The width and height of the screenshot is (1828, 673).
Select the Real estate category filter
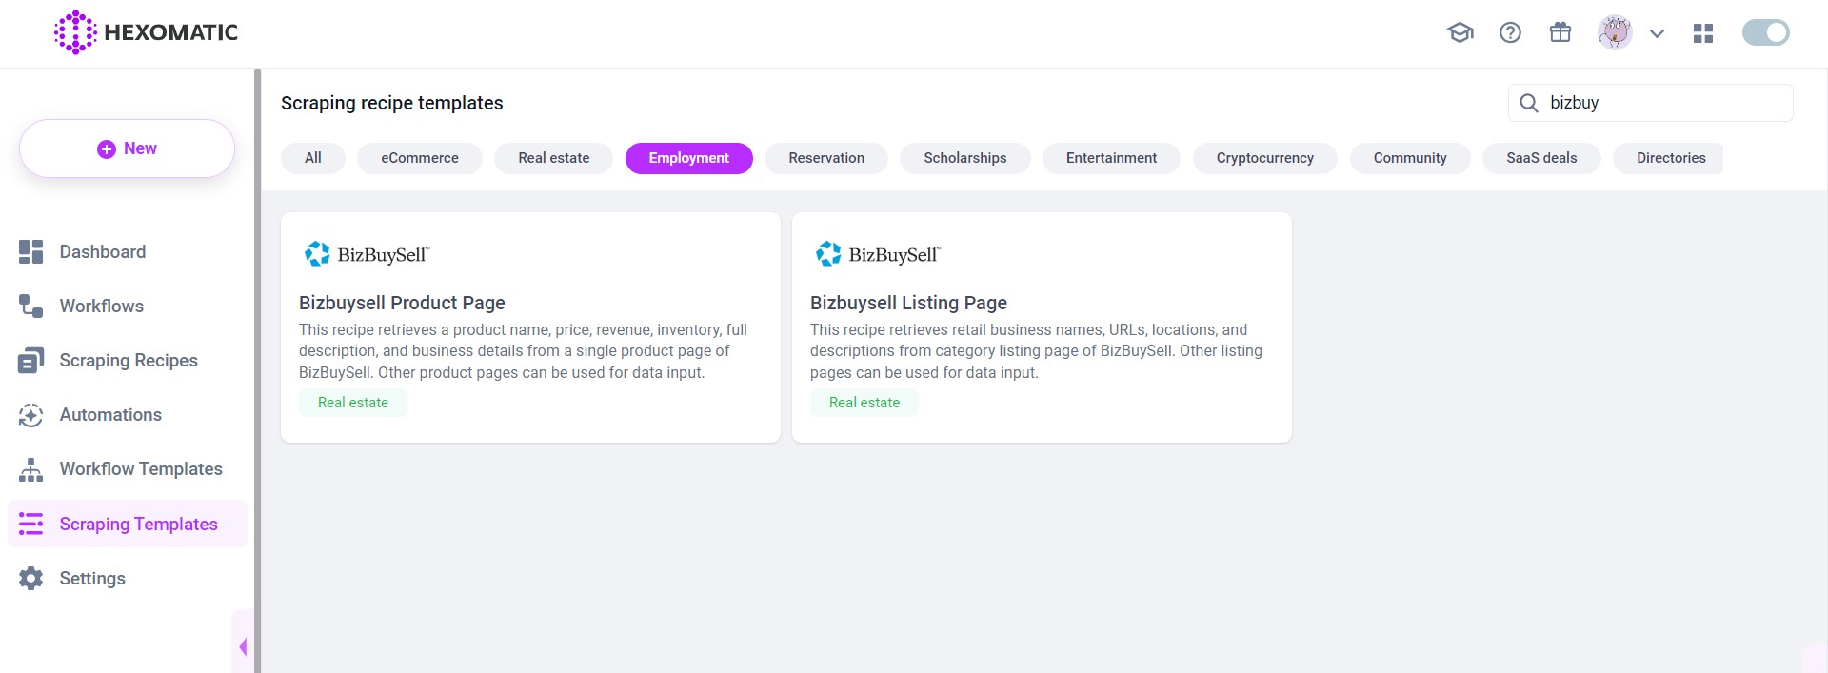(x=553, y=158)
